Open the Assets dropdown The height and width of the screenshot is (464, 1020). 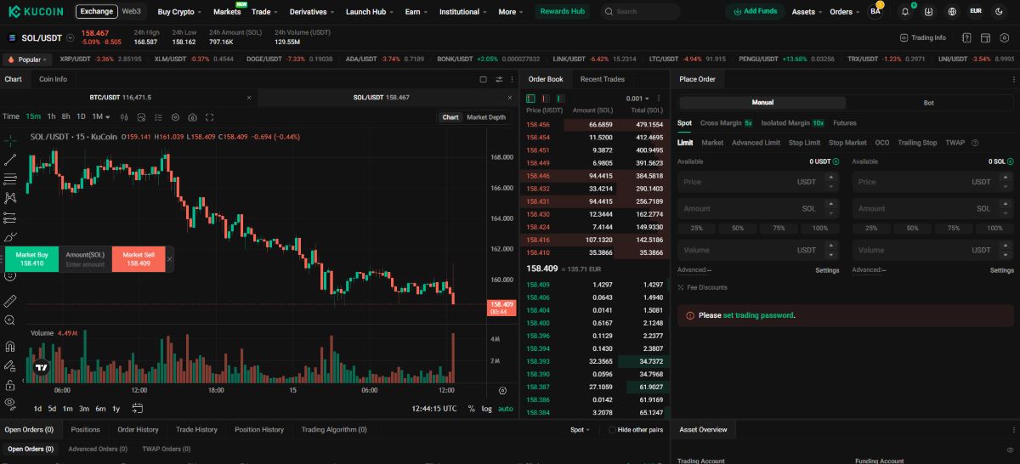807,12
